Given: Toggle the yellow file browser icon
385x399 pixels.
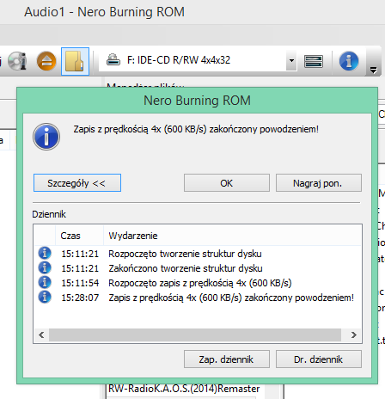Looking at the screenshot, I should pos(75,61).
